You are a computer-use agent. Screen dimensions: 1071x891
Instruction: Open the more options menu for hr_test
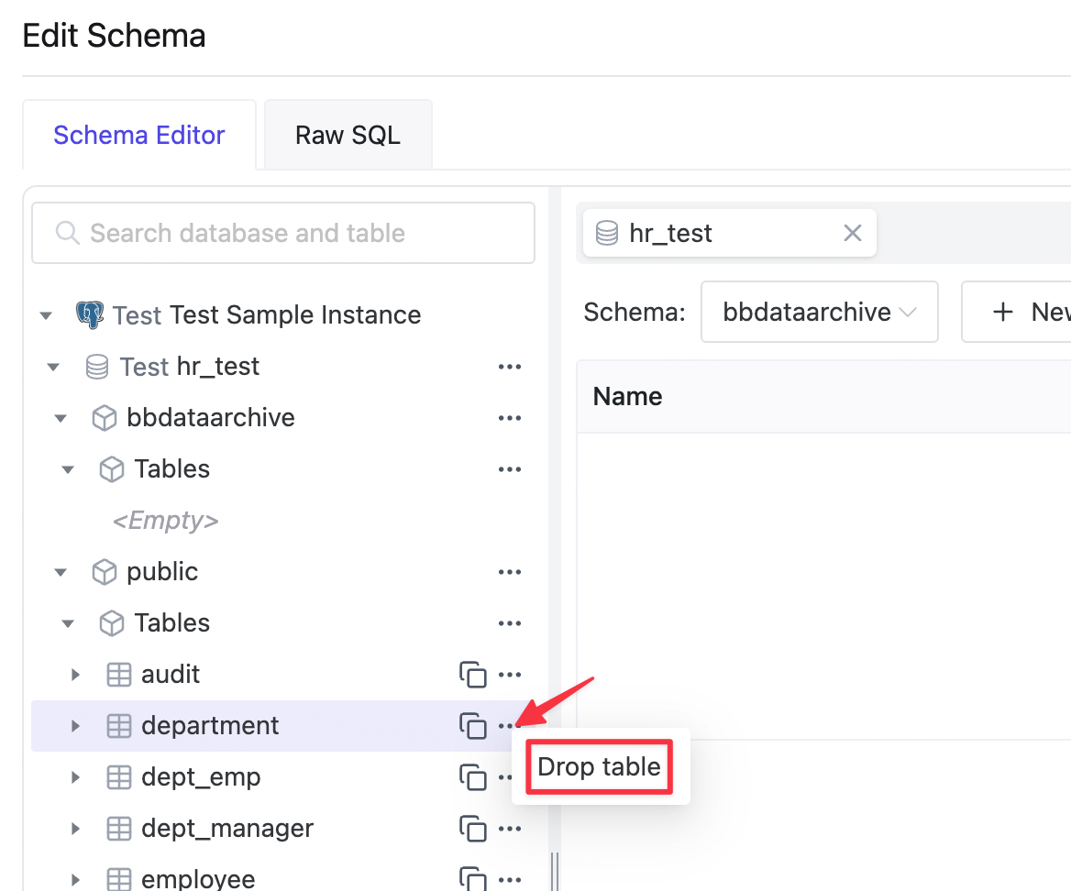pos(510,367)
